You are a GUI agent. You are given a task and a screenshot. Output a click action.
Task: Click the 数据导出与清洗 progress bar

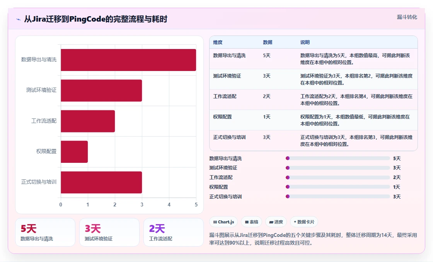click(x=338, y=158)
